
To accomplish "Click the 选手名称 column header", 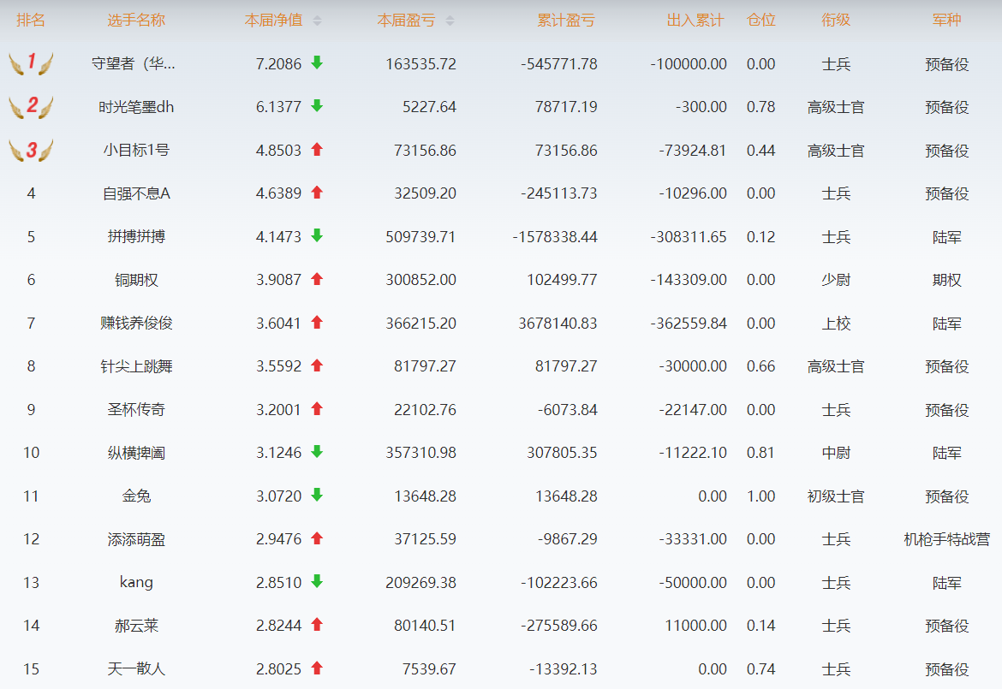I will pos(136,21).
